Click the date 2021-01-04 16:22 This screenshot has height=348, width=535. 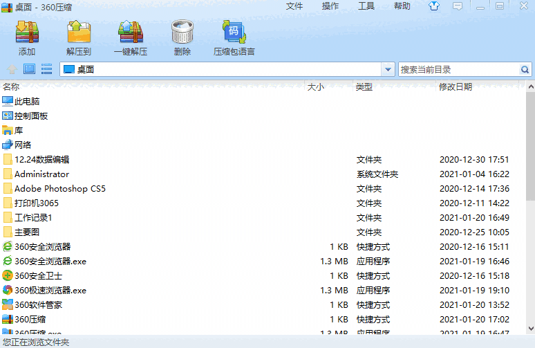click(474, 174)
